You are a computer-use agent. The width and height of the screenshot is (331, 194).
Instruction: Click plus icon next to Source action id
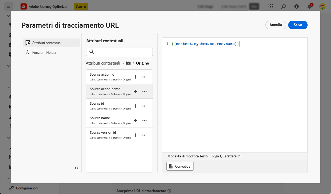pos(135,77)
